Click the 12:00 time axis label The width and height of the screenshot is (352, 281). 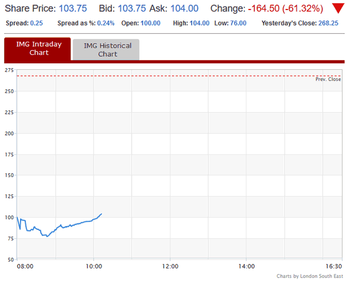170,266
